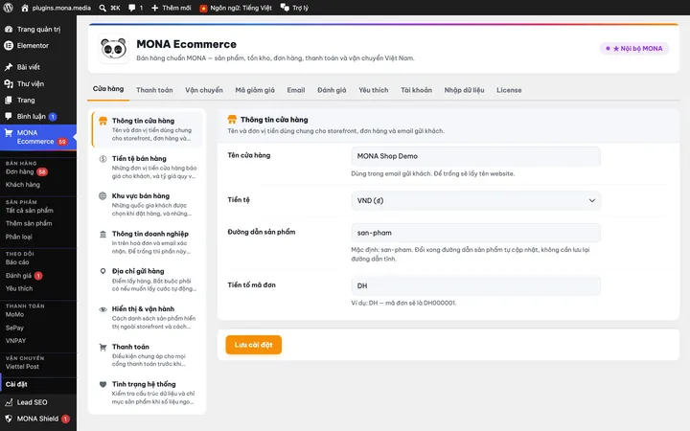Open the comments bubble icon in admin bar

coord(131,8)
